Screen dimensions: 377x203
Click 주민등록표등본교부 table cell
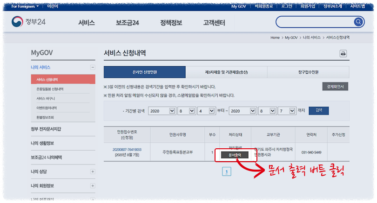177,152
